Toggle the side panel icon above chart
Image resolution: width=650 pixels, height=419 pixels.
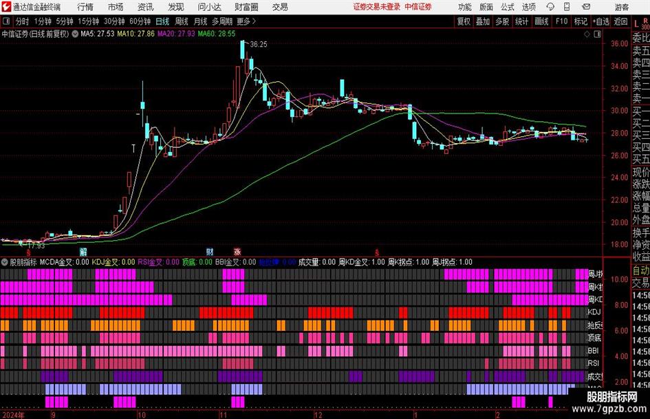[597, 34]
